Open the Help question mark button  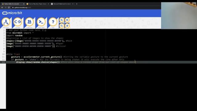(53, 22)
